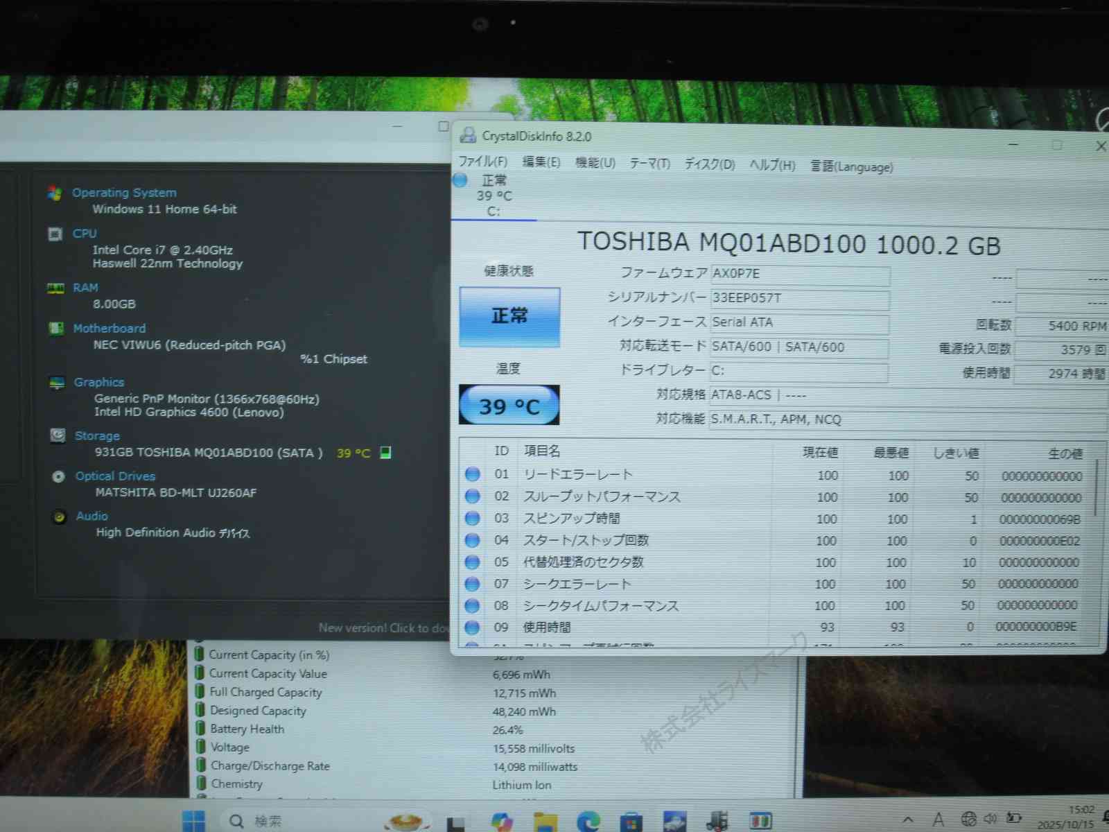Open File Explorer from the taskbar
The height and width of the screenshot is (832, 1109).
(545, 822)
